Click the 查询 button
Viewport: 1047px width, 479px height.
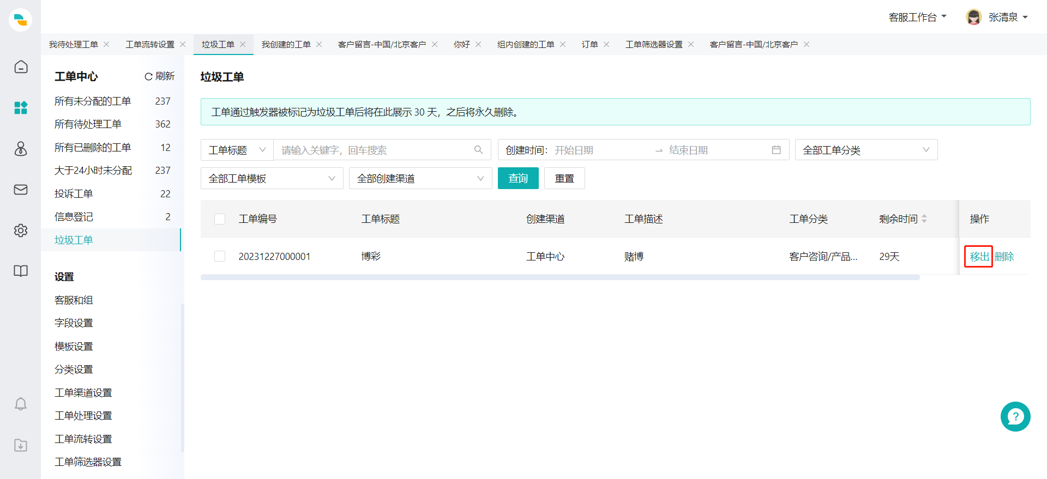click(518, 178)
